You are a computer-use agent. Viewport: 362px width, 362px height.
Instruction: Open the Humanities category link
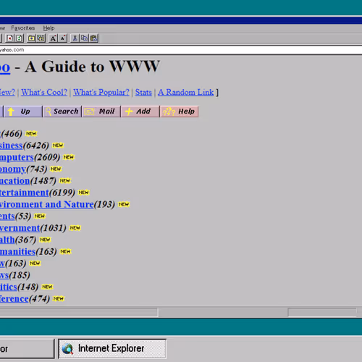click(18, 252)
